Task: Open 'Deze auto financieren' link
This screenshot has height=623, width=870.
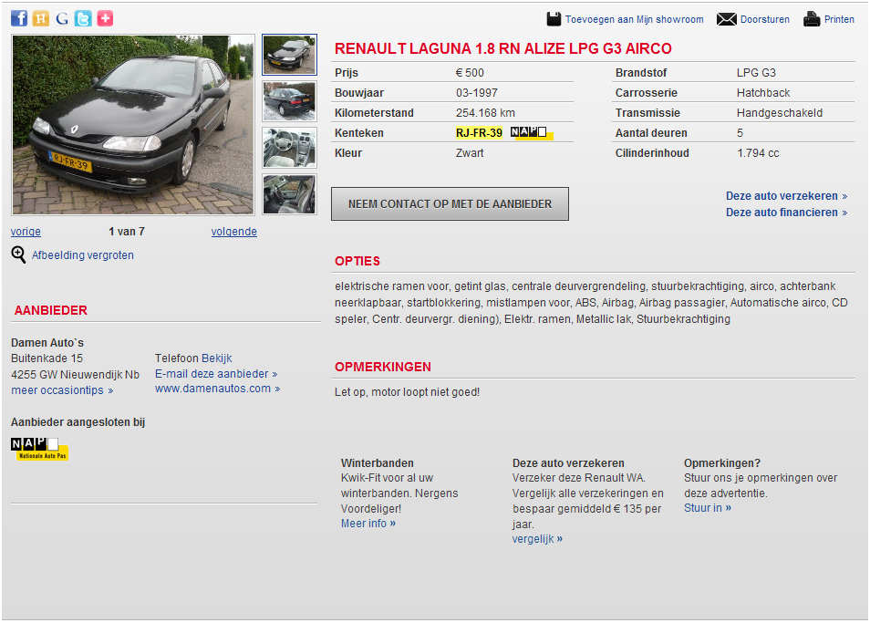Action: point(782,213)
